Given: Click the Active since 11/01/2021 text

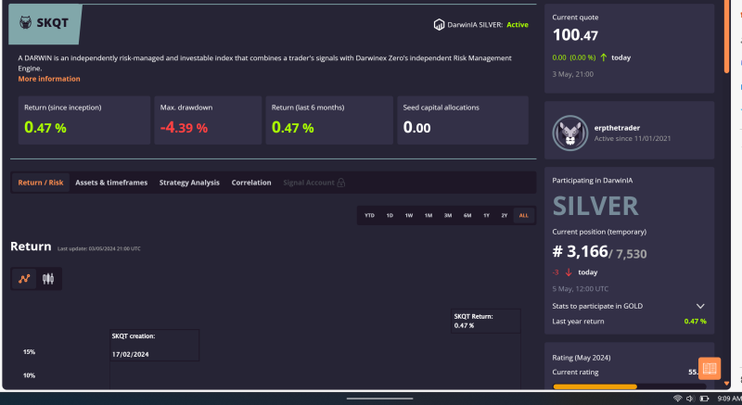Looking at the screenshot, I should (x=633, y=138).
